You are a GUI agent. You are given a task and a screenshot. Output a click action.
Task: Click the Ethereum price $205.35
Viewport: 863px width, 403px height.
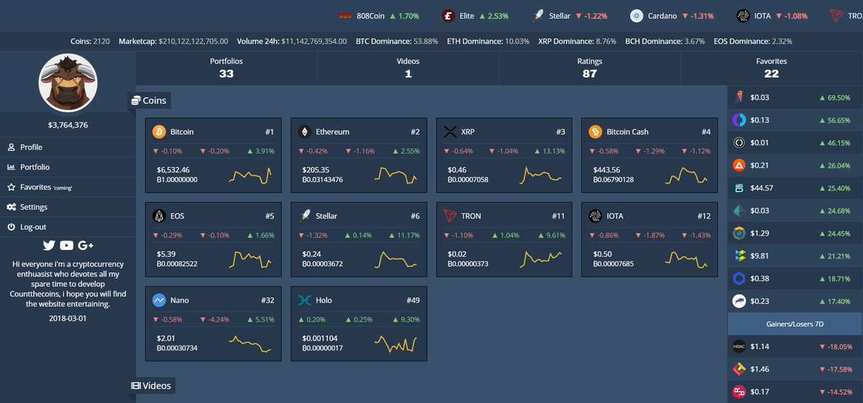point(316,170)
